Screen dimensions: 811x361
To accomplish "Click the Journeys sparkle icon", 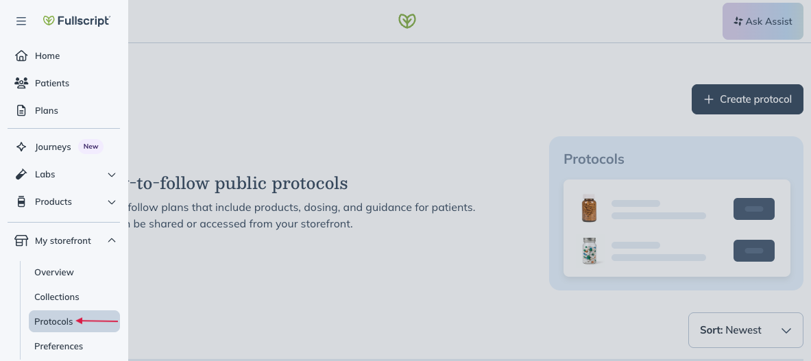I will coord(21,147).
